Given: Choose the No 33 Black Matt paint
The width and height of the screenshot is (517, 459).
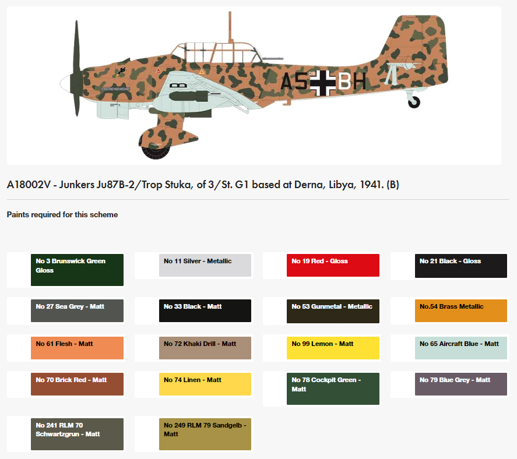Looking at the screenshot, I should click(x=205, y=310).
